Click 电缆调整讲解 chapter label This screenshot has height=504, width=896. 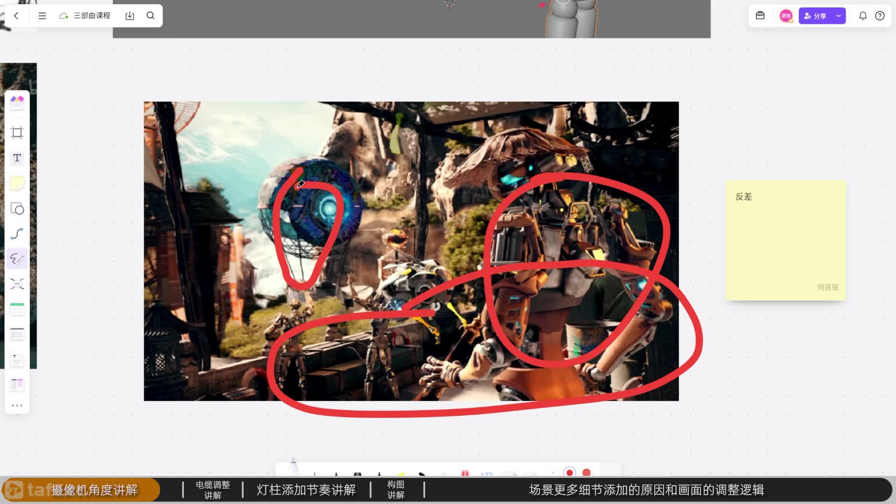click(x=213, y=490)
